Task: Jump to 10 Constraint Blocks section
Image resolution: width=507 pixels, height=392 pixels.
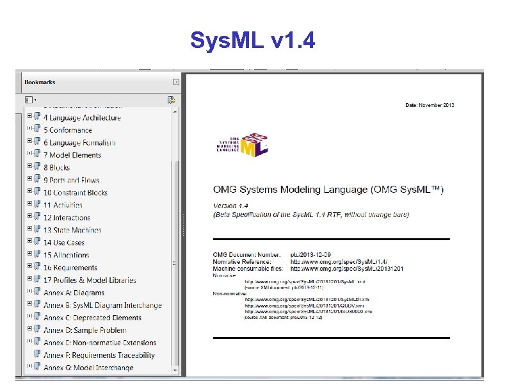Action: coord(76,193)
